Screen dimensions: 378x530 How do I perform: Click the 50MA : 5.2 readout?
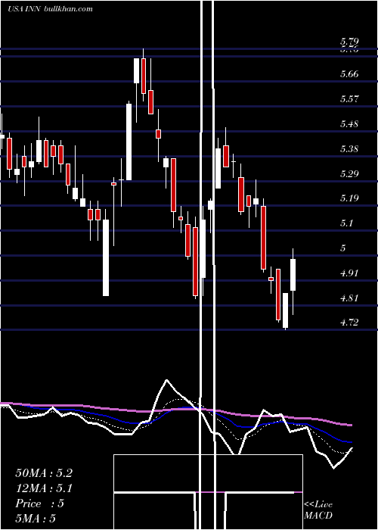(44, 473)
